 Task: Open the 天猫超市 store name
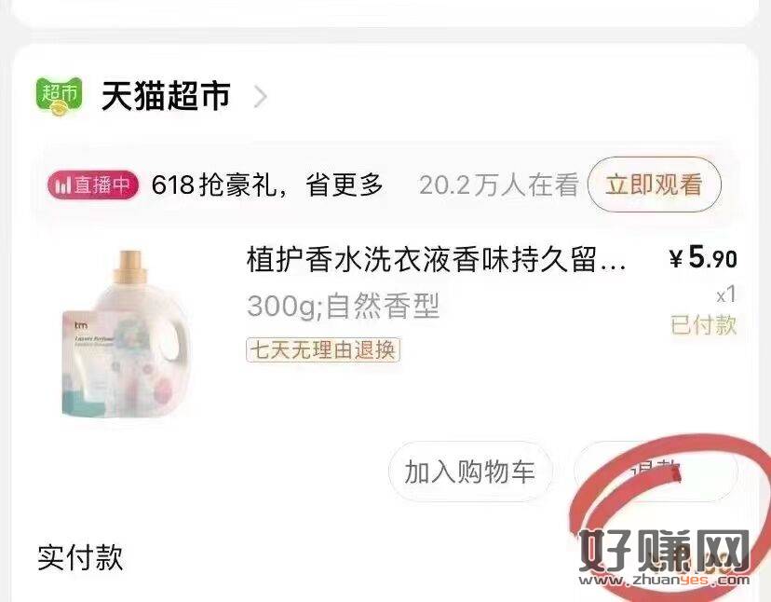click(166, 96)
